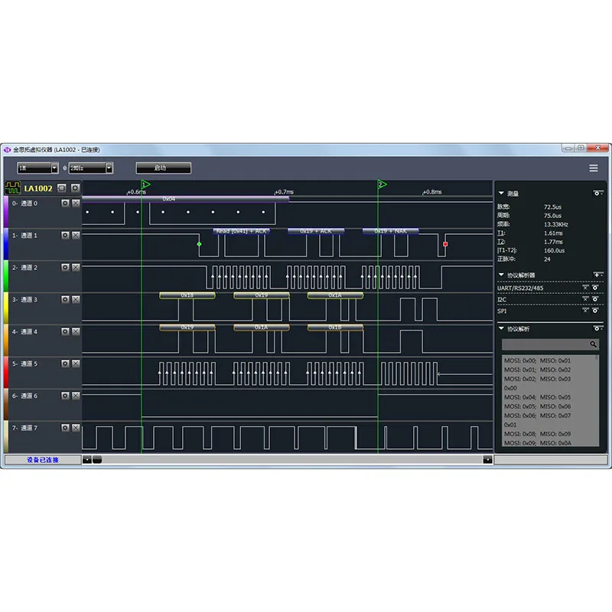Open SPI analyzer settings gear
This screenshot has height=612, width=612.
[595, 311]
